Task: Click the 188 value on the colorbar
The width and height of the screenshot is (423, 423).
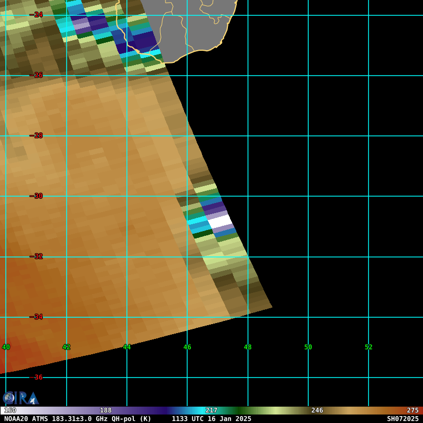Action: tap(106, 410)
